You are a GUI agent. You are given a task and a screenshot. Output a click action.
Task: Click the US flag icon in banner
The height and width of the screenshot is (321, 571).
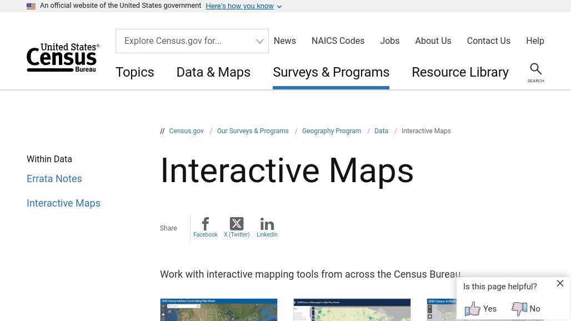click(31, 6)
